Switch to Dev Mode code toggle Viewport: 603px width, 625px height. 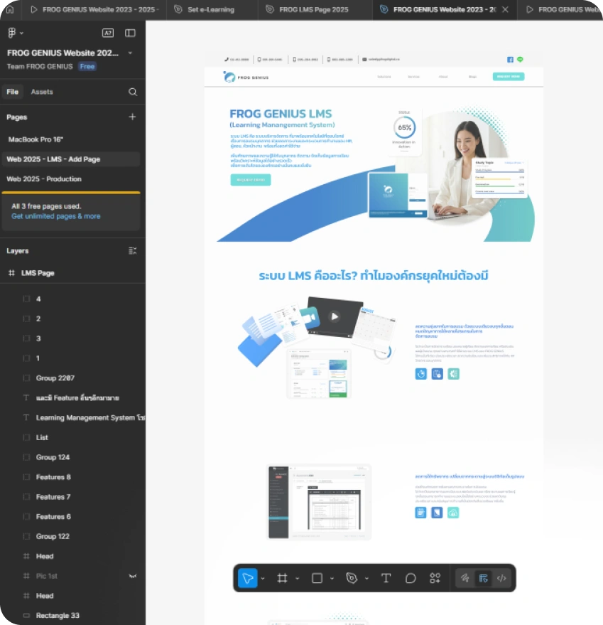[501, 577]
